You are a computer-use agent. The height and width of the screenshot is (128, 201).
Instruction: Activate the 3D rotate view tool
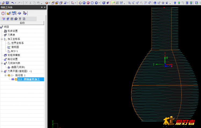click(x=163, y=3)
